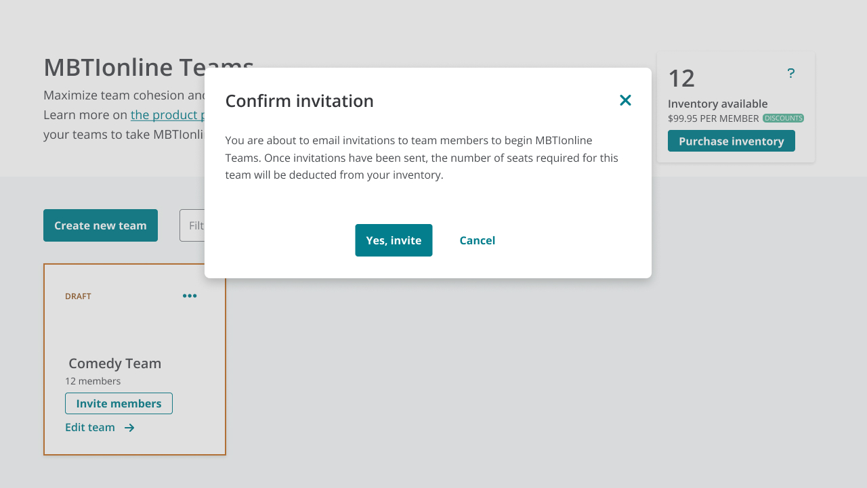Click the $99.95 PER MEMBER price text

click(713, 118)
